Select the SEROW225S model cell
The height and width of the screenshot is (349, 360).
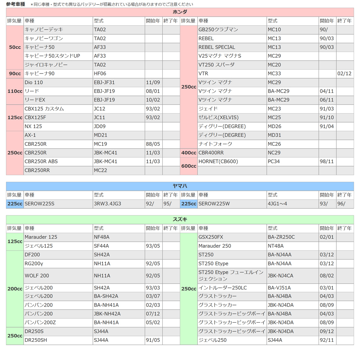[x=58, y=204]
